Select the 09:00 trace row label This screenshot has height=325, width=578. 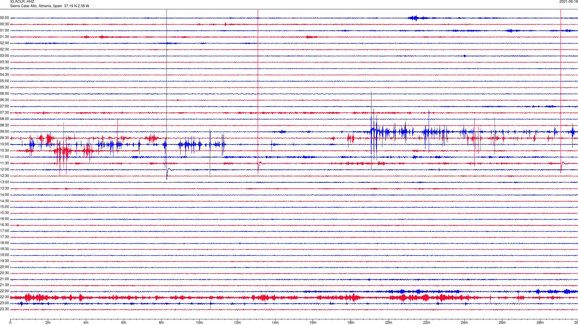pos(5,132)
